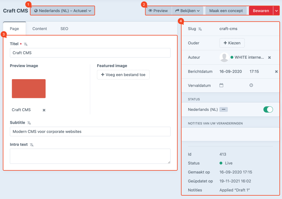Image resolution: width=282 pixels, height=199 pixels.
Task: Clear the Berichtdatum value
Action: [276, 72]
